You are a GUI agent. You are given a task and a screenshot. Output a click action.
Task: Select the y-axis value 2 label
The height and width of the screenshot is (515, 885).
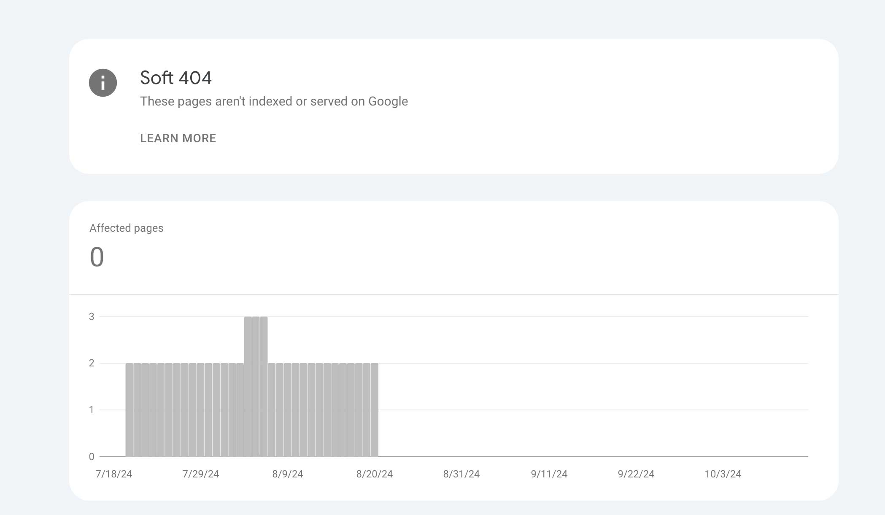click(x=92, y=363)
